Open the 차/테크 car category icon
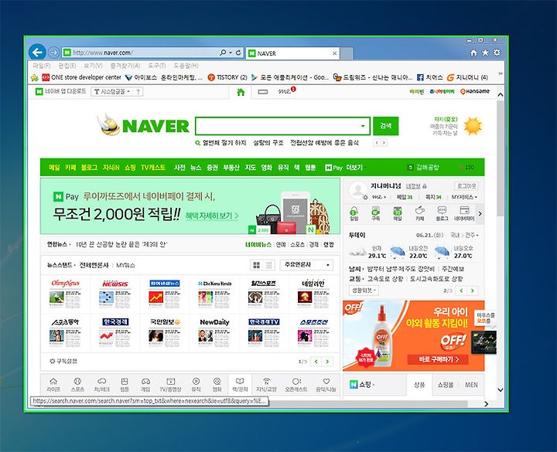The height and width of the screenshot is (452, 557). (x=101, y=385)
